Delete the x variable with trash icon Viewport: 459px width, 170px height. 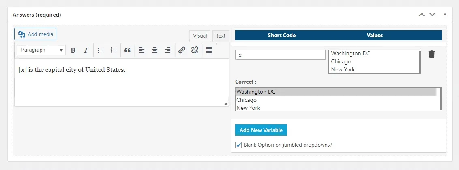point(431,54)
